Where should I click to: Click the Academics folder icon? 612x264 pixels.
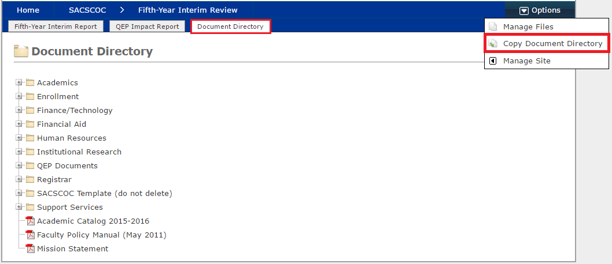tap(30, 82)
